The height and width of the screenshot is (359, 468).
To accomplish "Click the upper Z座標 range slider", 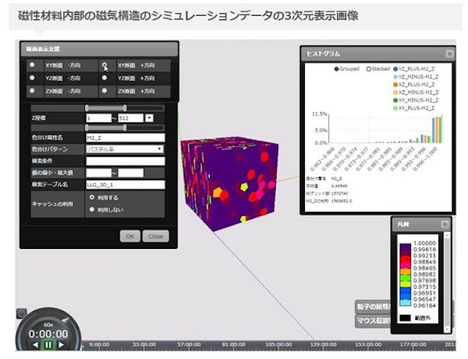I will pos(125,108).
